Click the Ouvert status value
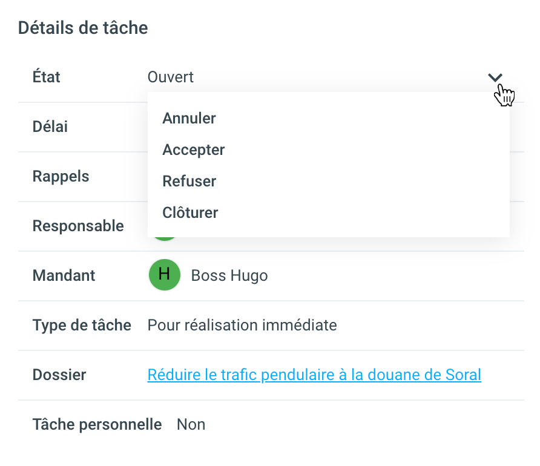This screenshot has height=466, width=540. tap(171, 77)
